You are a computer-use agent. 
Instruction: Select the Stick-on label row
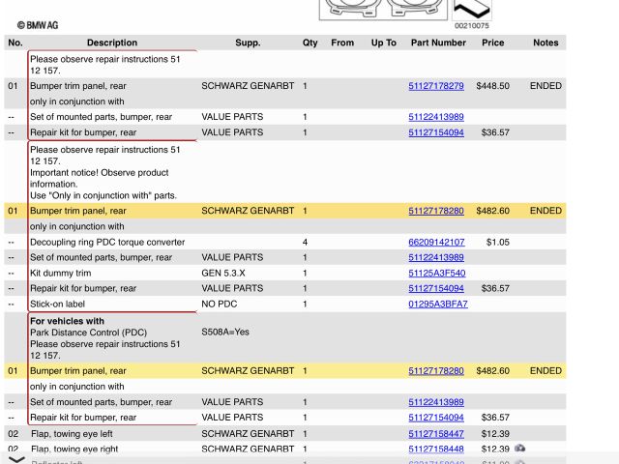click(60, 304)
